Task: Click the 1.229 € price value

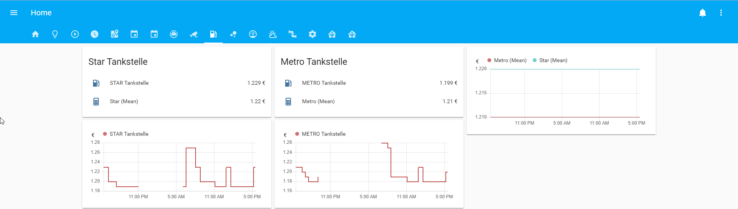Action: tap(256, 83)
